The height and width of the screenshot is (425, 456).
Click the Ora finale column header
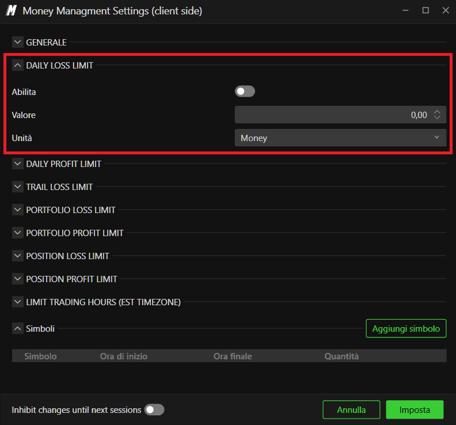click(x=233, y=356)
